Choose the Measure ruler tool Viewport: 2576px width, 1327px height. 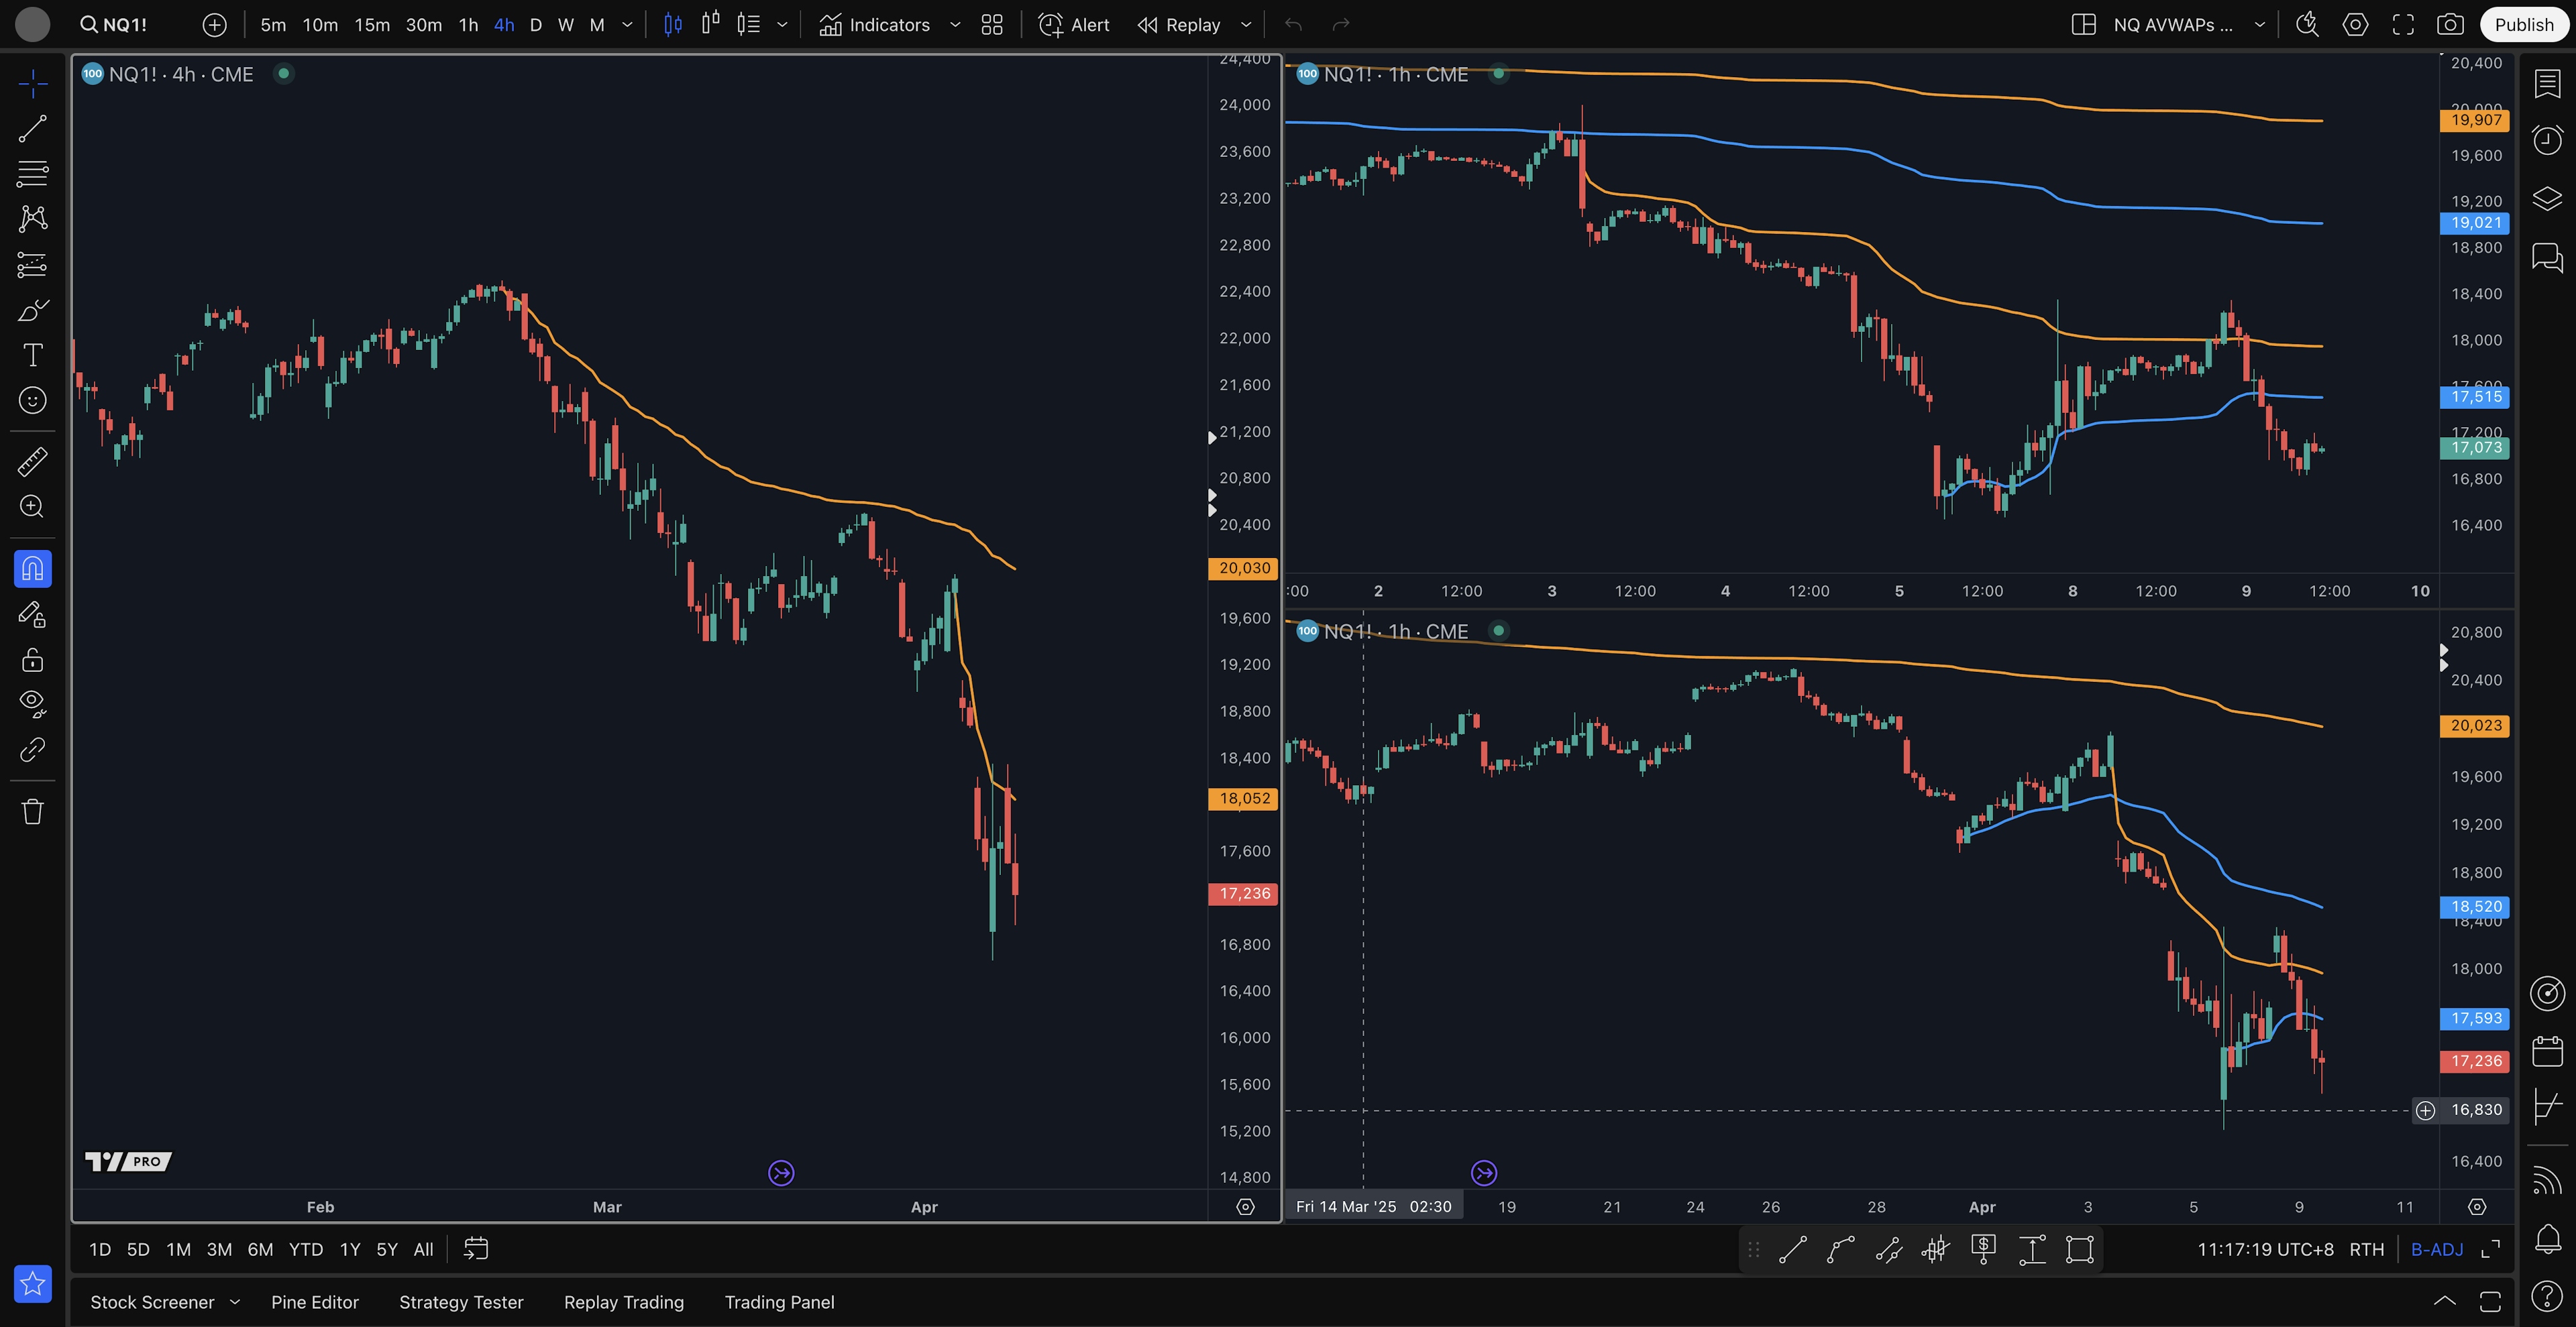tap(32, 461)
